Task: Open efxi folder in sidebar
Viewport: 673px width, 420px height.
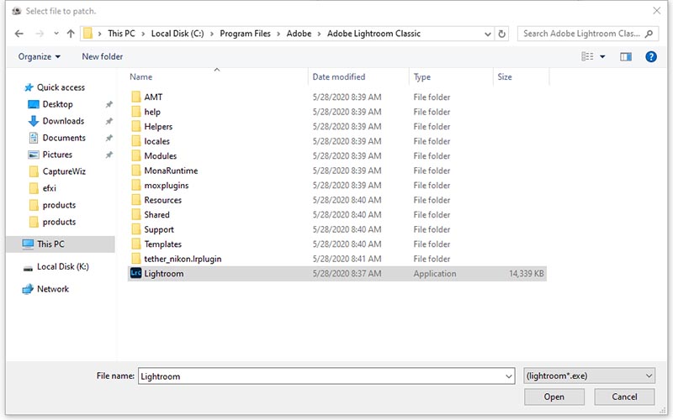Action: pyautogui.click(x=49, y=188)
